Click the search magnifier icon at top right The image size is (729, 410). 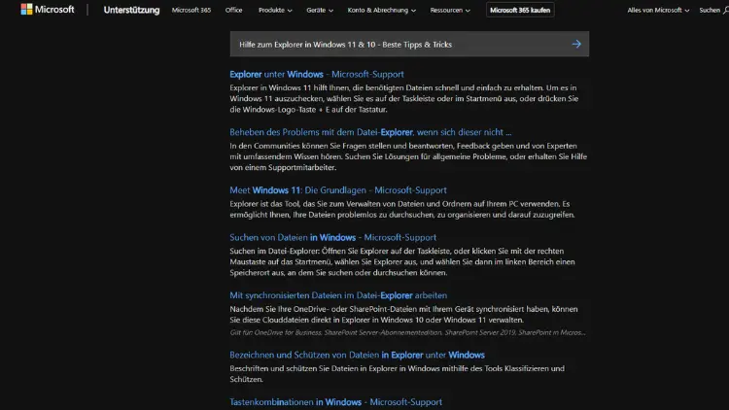(726, 10)
